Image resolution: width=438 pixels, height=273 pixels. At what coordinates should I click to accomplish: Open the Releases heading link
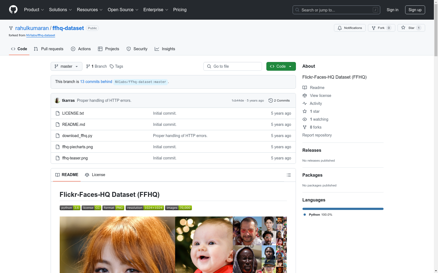(x=312, y=150)
